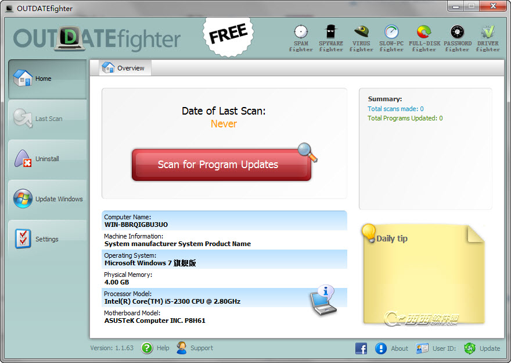511x363 pixels.
Task: Click the green Update arrows icon
Action: pos(470,348)
